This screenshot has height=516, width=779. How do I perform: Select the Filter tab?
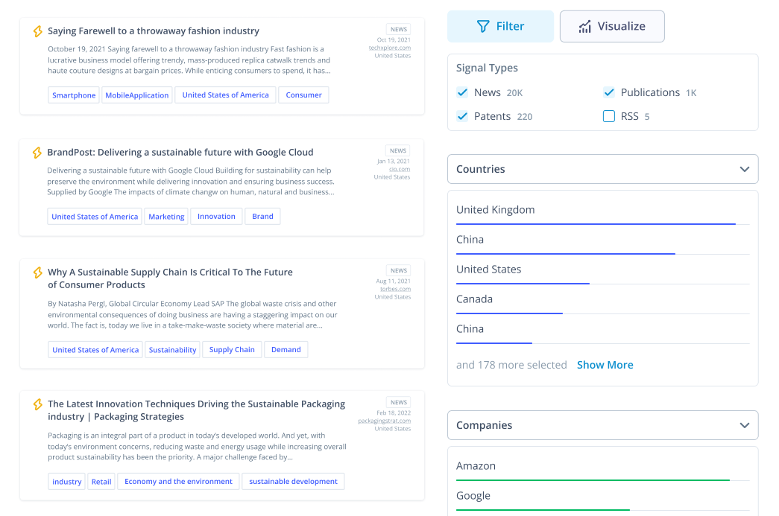[500, 26]
